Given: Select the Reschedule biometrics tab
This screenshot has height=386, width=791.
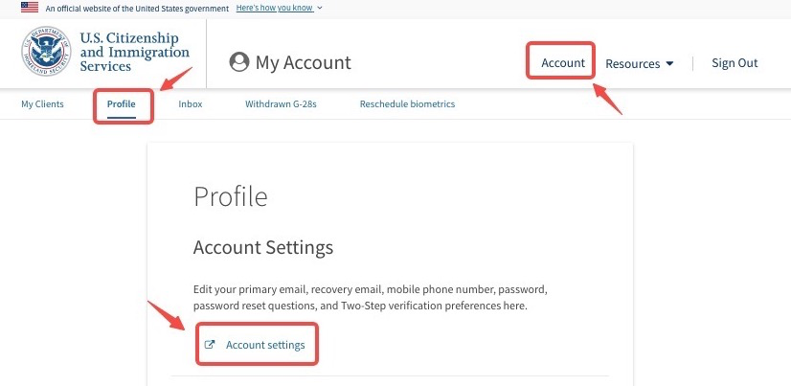Looking at the screenshot, I should [x=407, y=103].
